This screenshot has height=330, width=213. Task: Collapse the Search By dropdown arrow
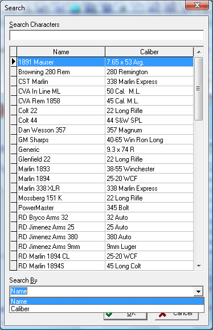click(198, 292)
